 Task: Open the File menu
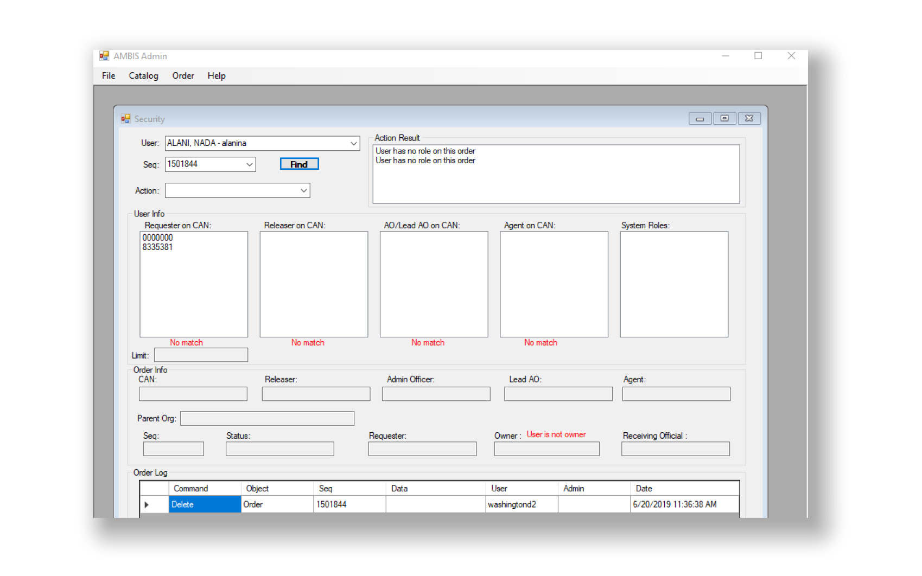point(109,76)
